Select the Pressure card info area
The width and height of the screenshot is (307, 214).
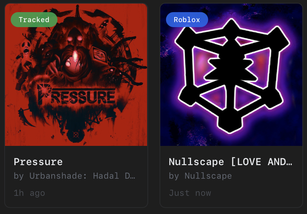click(76, 177)
